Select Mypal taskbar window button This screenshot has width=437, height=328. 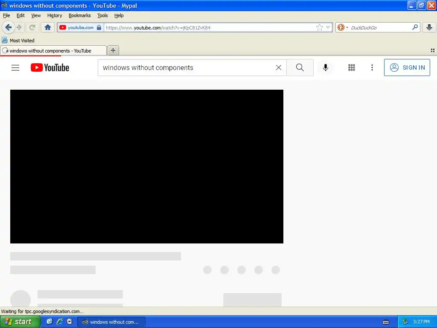point(111,322)
